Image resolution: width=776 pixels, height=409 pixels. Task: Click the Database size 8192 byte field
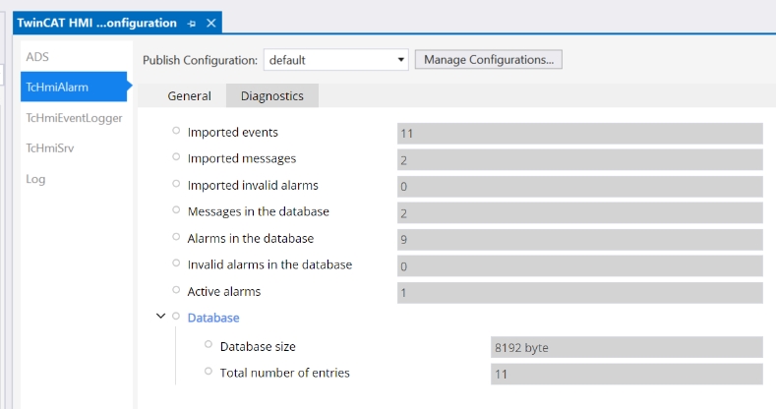point(627,348)
